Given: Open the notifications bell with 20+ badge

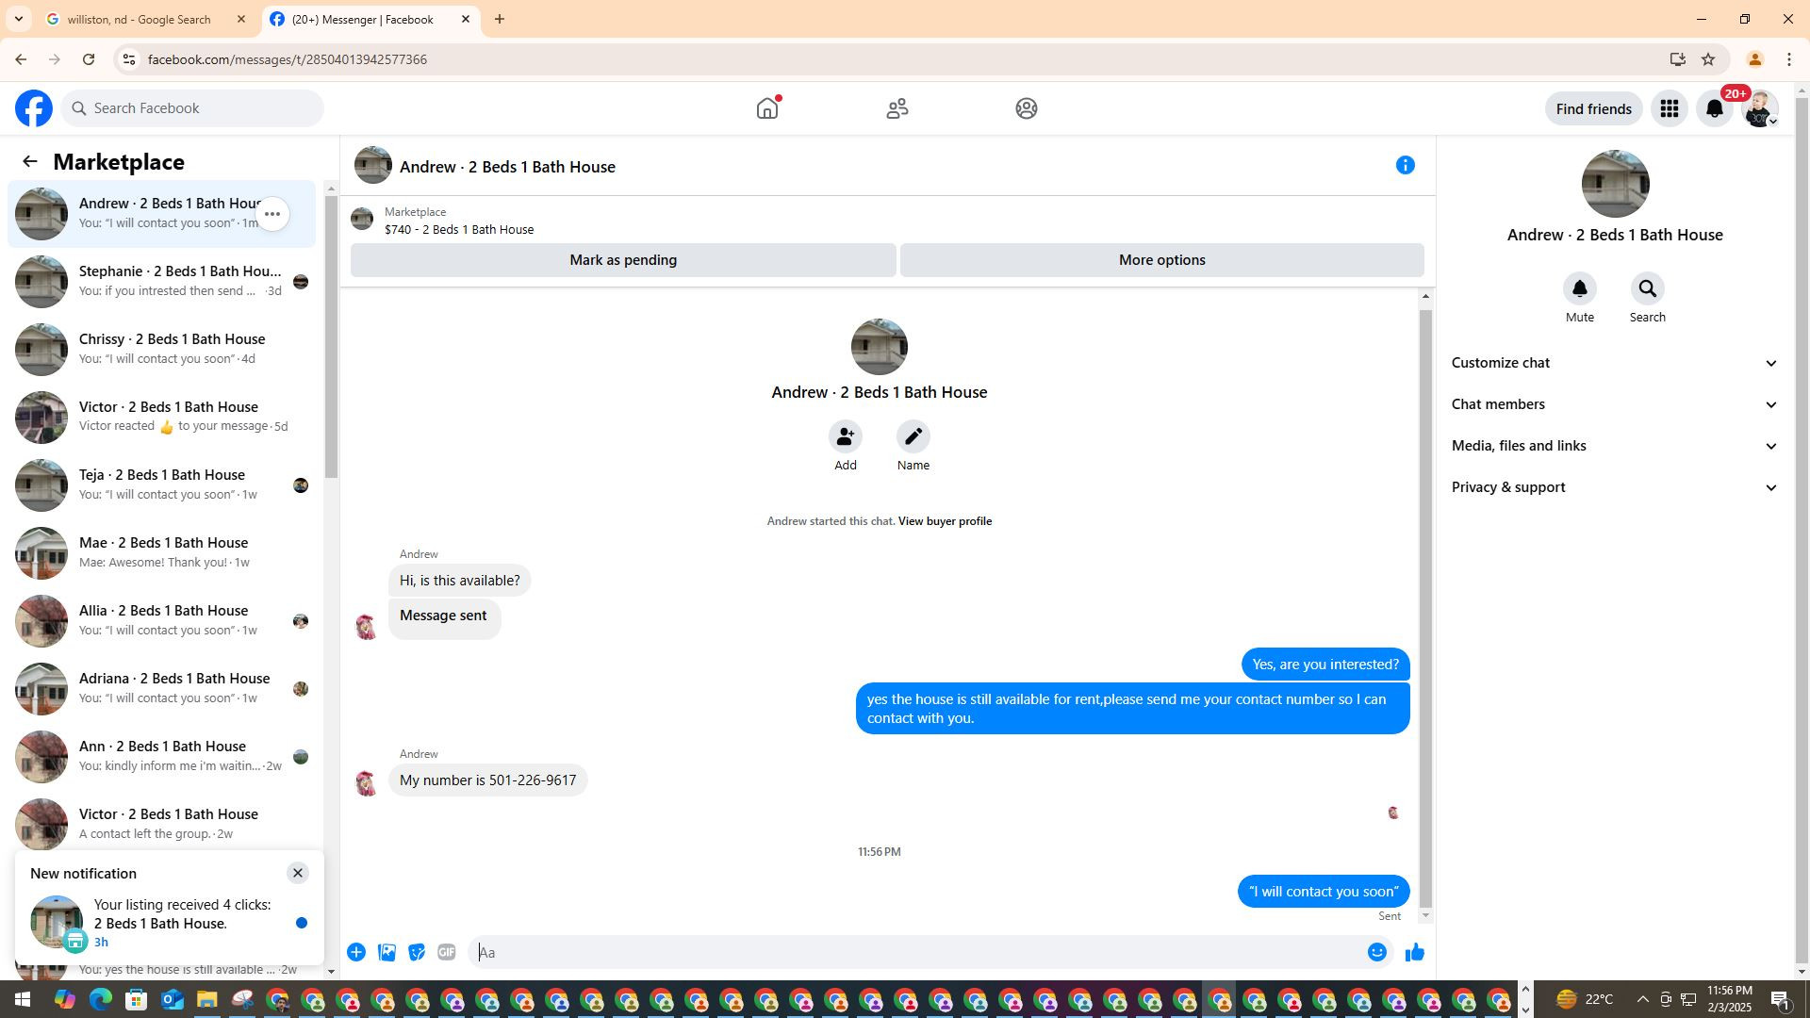Looking at the screenshot, I should [1715, 108].
